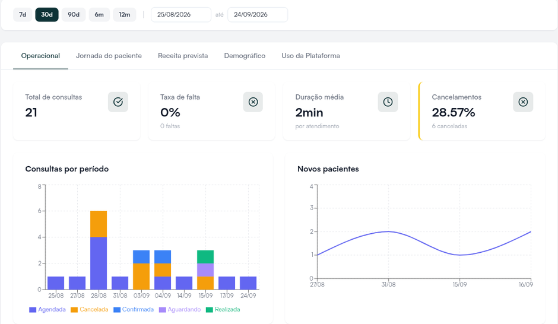
Task: Click the 03/09 stacked bar
Action: click(141, 270)
